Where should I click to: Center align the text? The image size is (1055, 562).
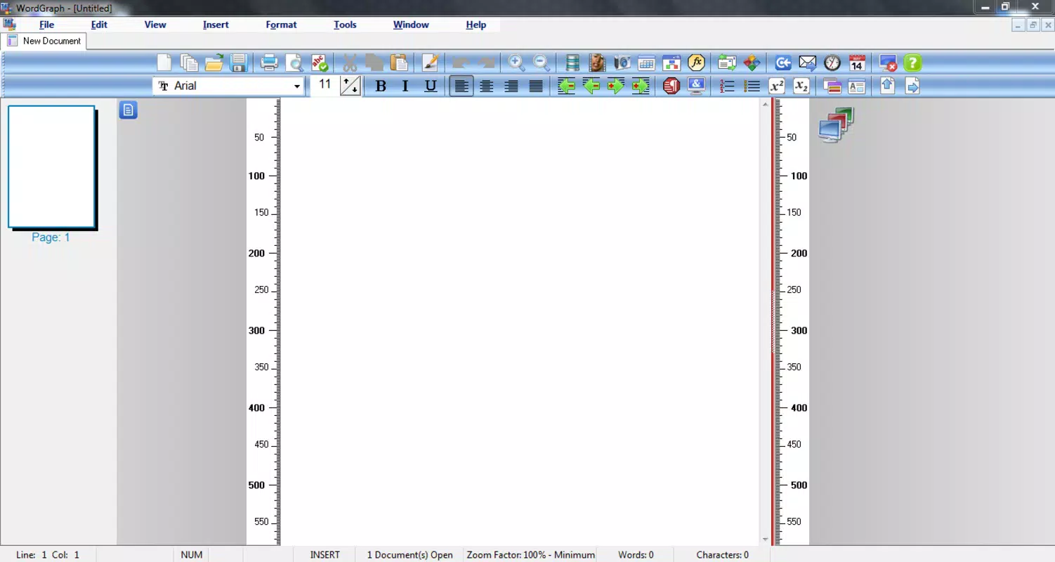(486, 86)
